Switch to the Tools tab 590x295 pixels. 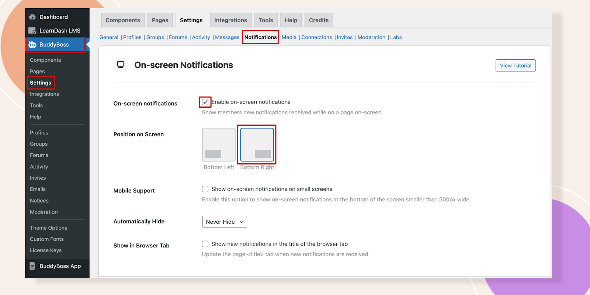pyautogui.click(x=266, y=20)
